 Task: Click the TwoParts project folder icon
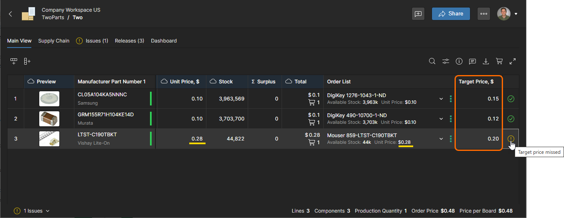28,14
